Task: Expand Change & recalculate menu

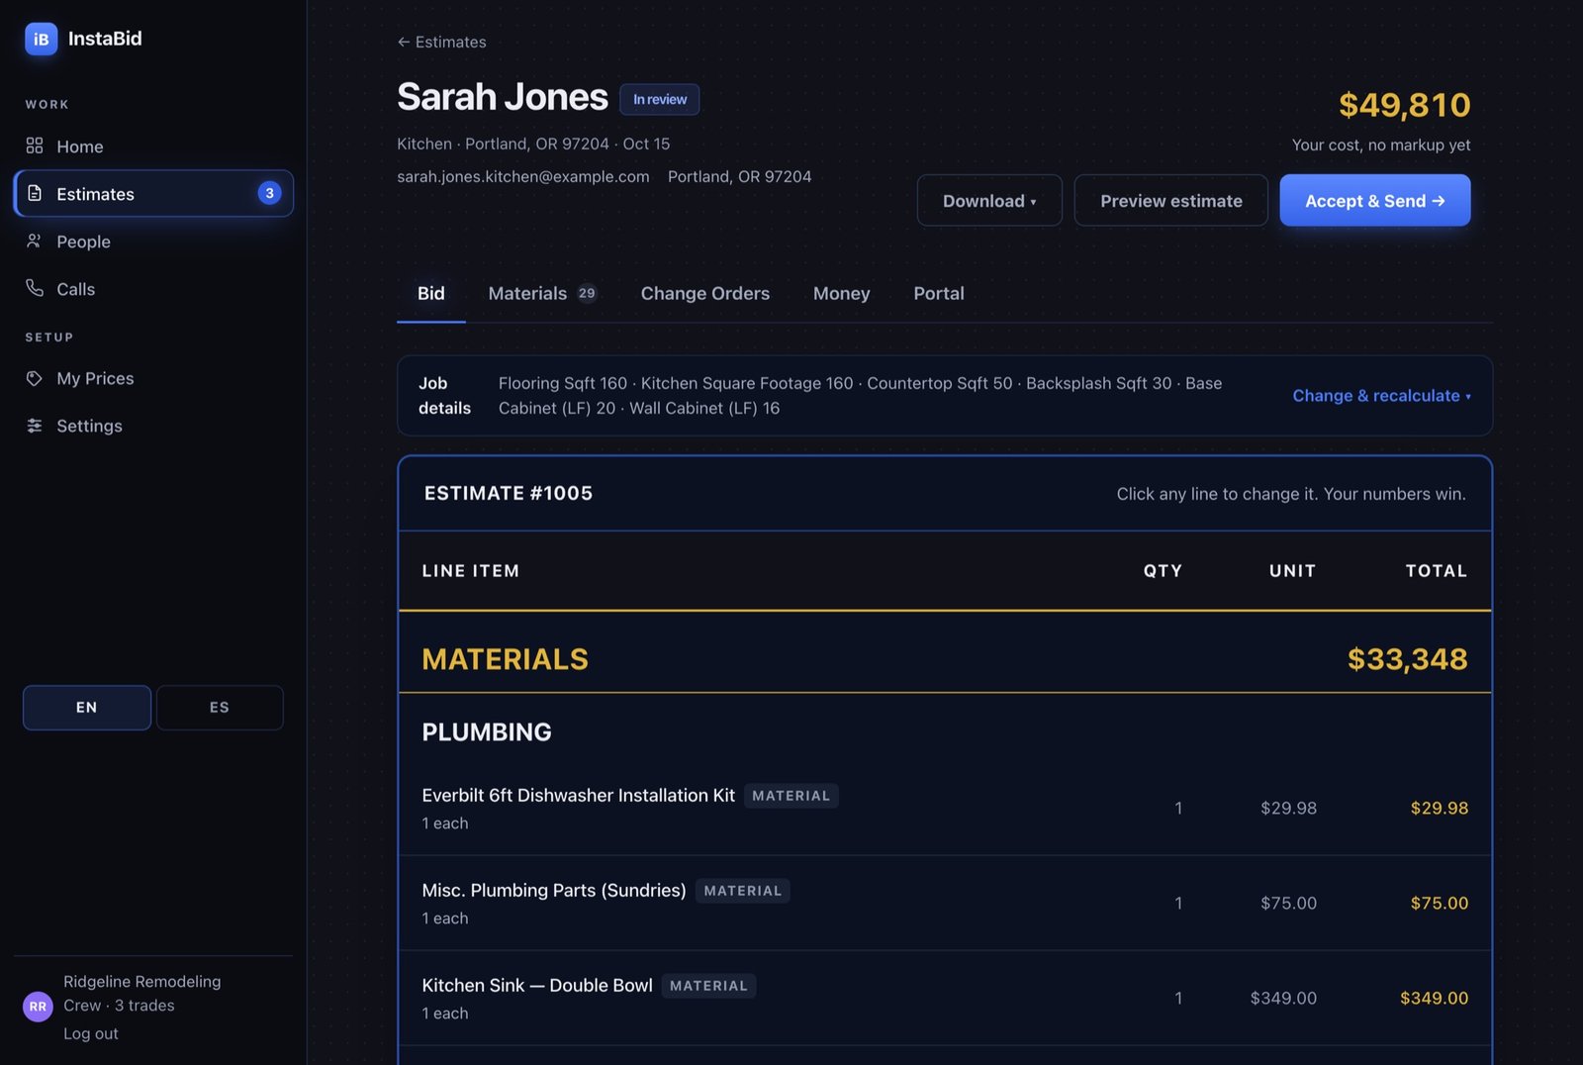Action: [1381, 396]
